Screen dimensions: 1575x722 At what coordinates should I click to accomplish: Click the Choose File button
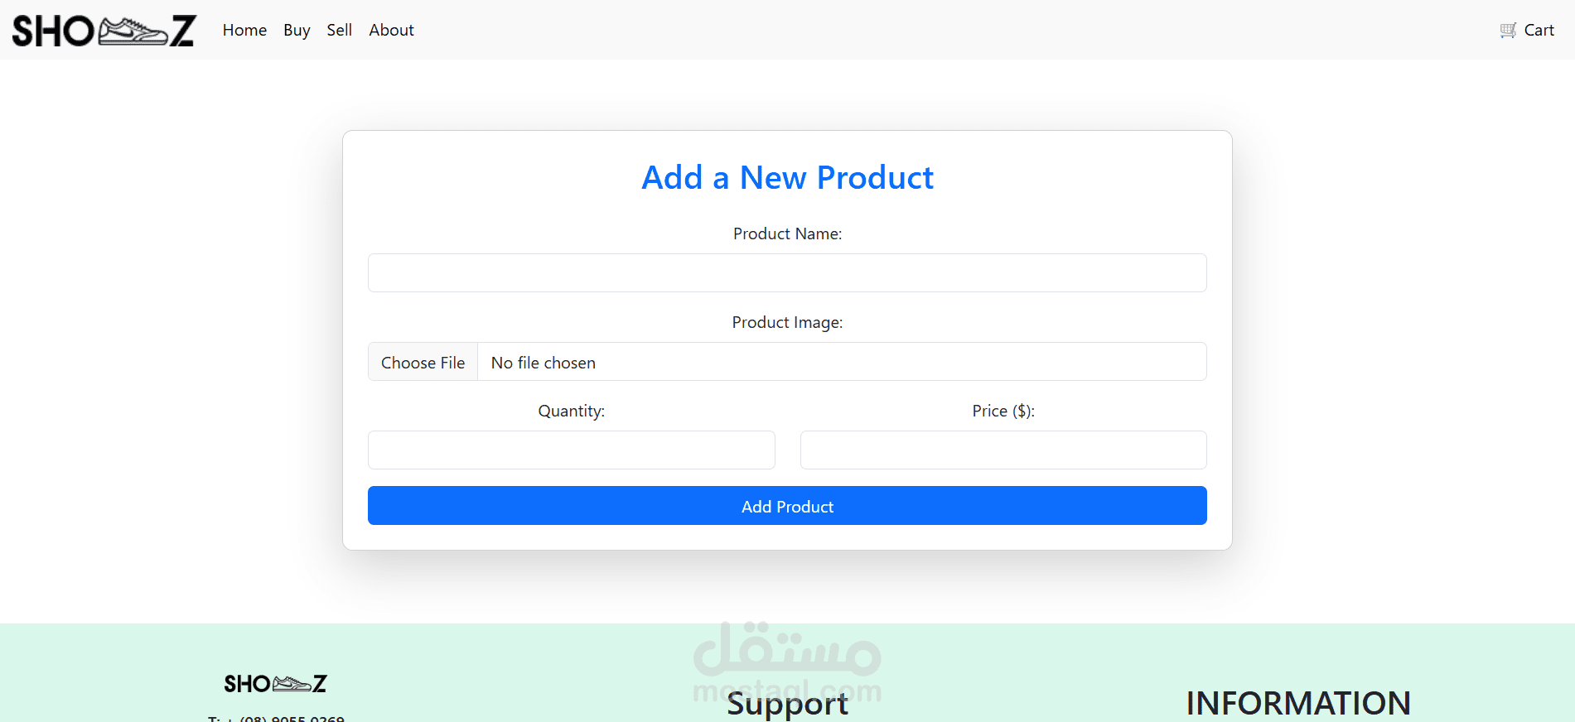(x=423, y=362)
